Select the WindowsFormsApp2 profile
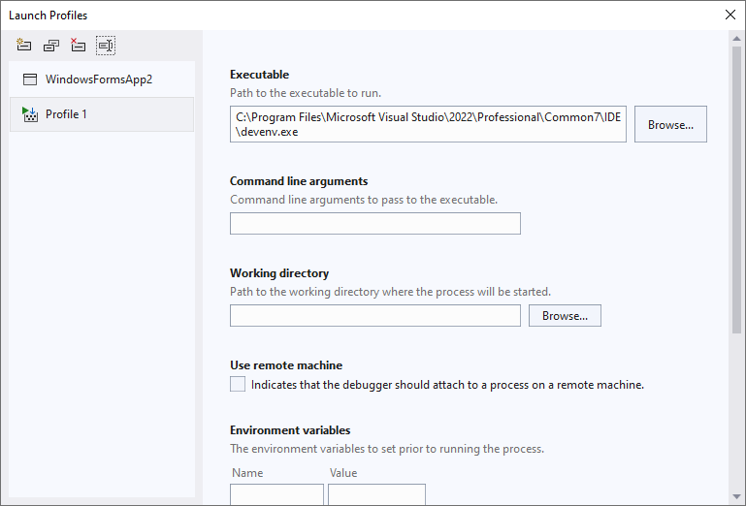Image resolution: width=746 pixels, height=506 pixels. click(102, 79)
